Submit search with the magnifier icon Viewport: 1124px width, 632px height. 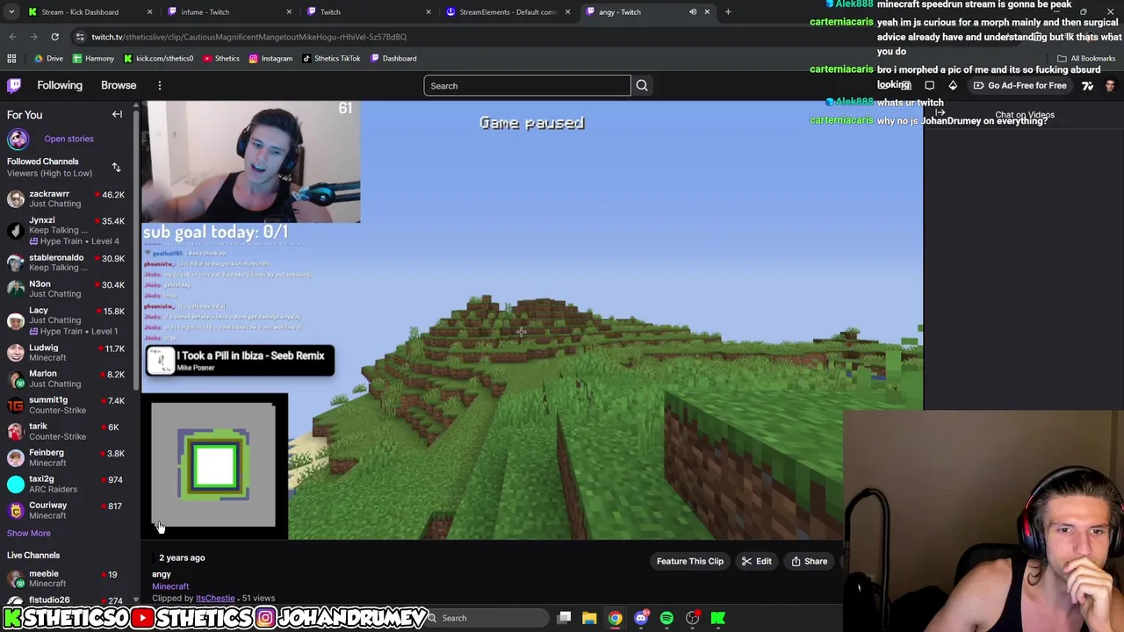click(x=642, y=85)
